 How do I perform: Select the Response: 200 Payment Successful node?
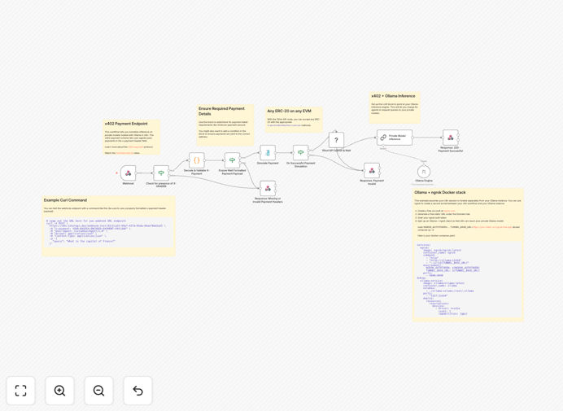click(x=450, y=138)
